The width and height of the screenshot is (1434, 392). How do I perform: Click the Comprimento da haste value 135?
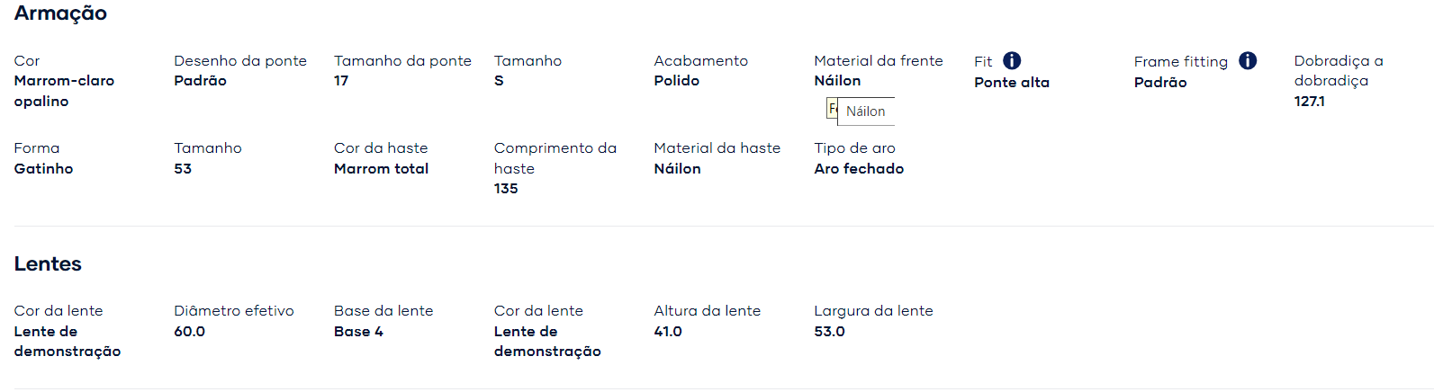(506, 188)
